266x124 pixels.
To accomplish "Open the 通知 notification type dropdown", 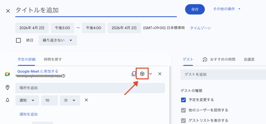I will (27, 100).
